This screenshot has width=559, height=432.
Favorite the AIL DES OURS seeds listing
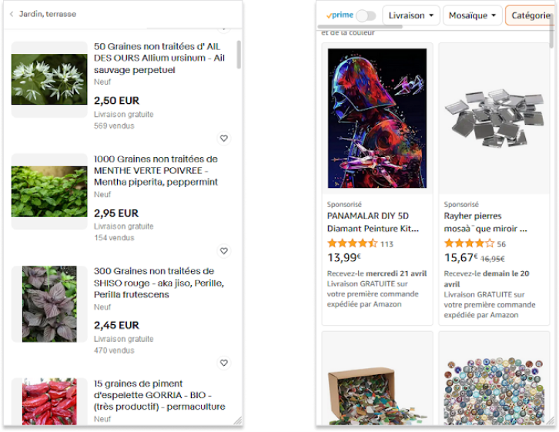(224, 139)
